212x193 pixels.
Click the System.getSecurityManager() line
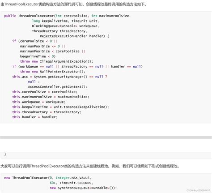(x=59, y=77)
